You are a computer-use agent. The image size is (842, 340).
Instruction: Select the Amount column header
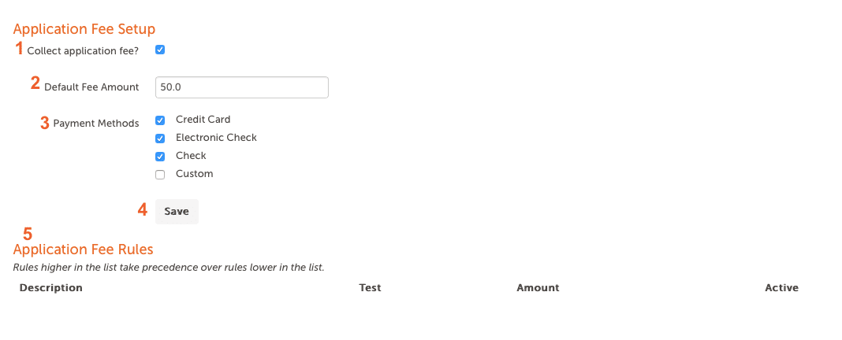coord(538,288)
